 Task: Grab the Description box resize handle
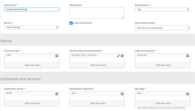123,18
